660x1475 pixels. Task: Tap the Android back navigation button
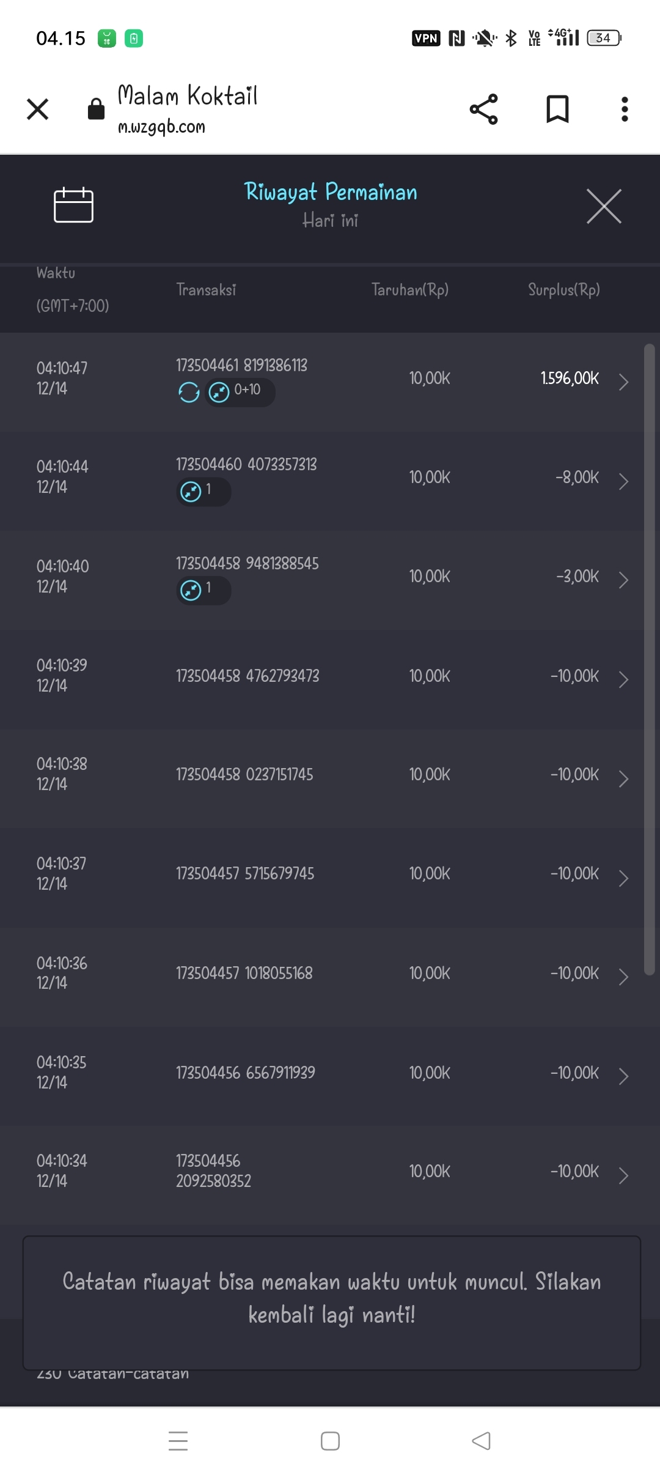[482, 1441]
